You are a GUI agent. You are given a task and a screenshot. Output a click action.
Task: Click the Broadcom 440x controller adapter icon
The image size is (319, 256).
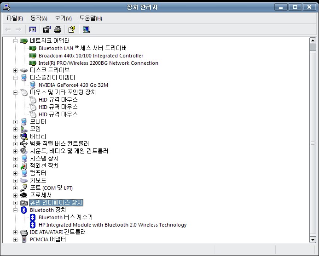pos(33,56)
